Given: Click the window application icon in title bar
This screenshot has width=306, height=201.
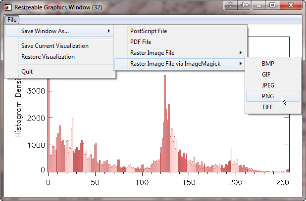Looking at the screenshot, I should point(7,7).
